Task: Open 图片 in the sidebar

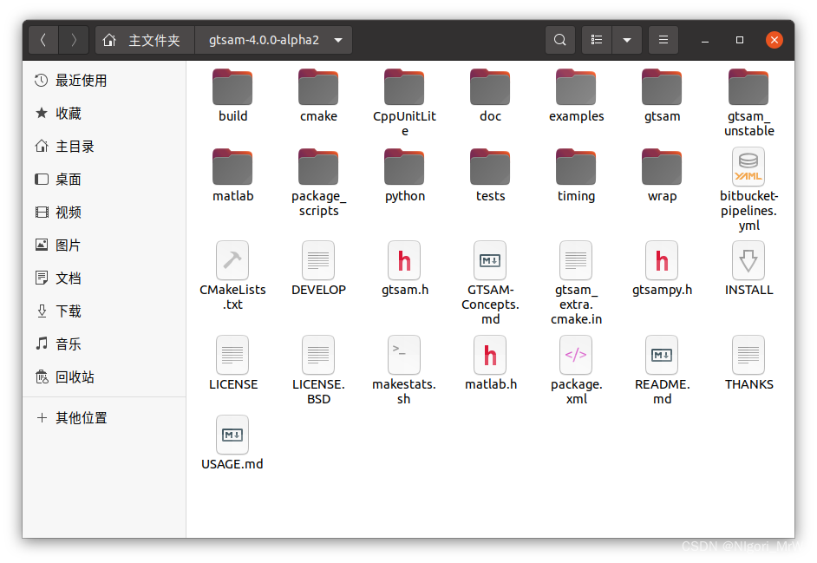Action: 104,245
